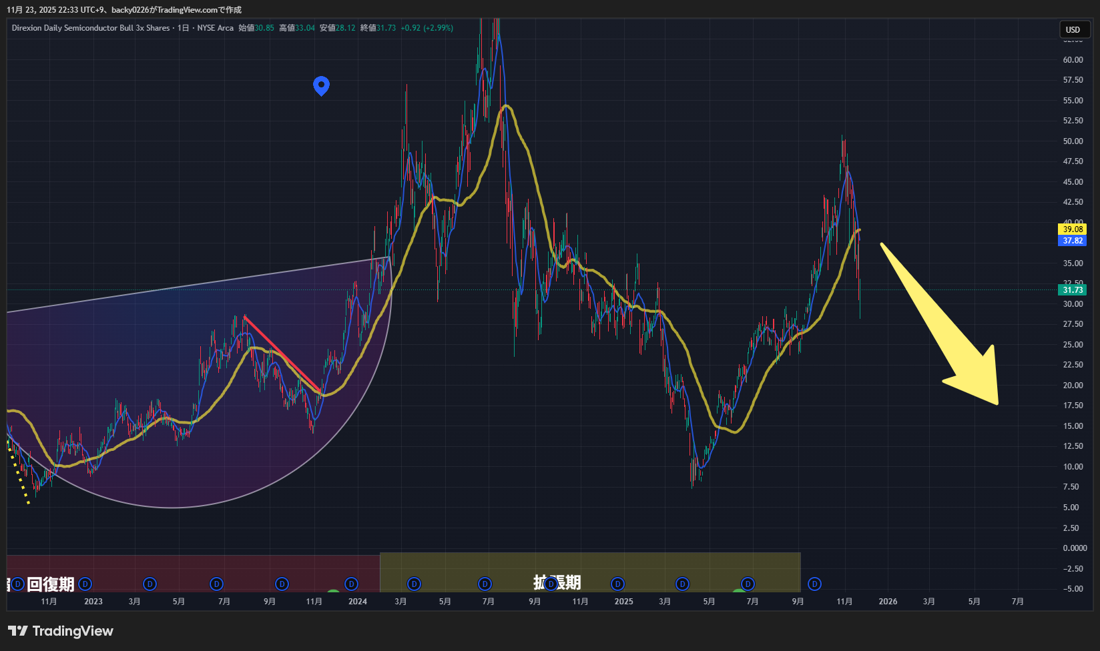The height and width of the screenshot is (651, 1100).
Task: Click the green earnings marker near July 2025
Action: [738, 592]
